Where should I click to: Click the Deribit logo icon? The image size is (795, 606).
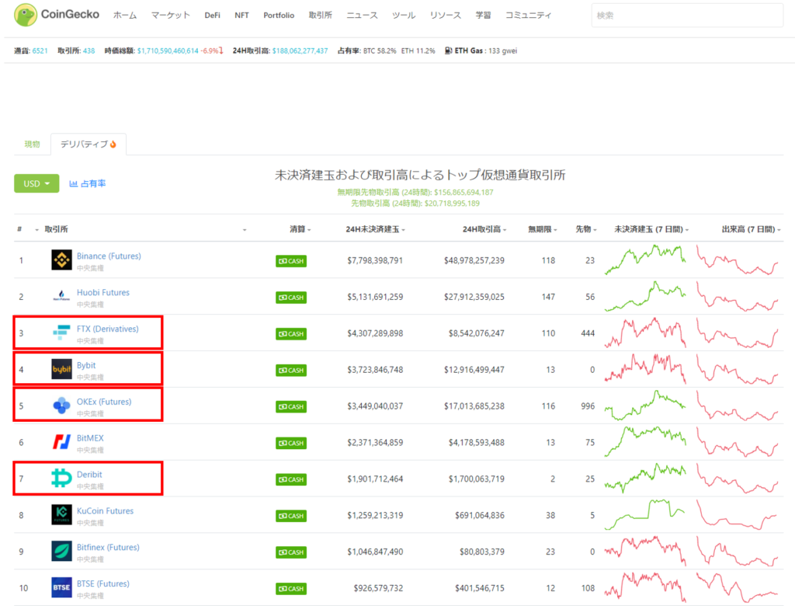pos(62,478)
